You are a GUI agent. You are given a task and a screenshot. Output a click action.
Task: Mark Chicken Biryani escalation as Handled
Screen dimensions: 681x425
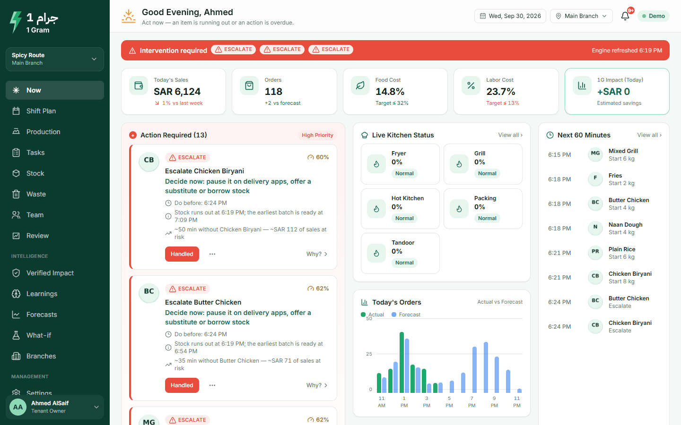(x=182, y=254)
